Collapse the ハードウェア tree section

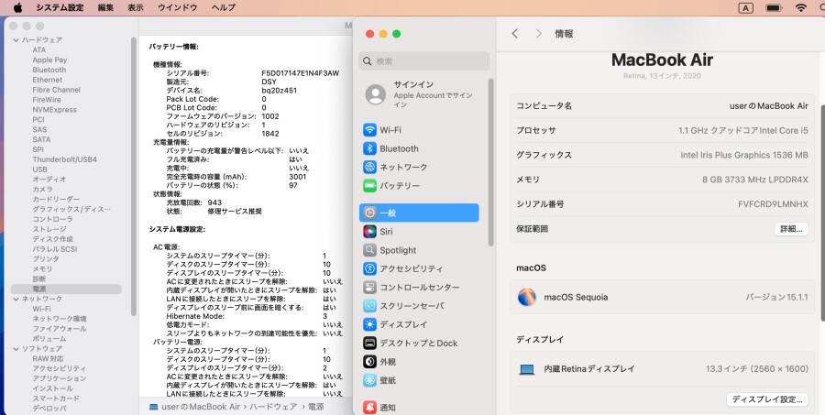[16, 40]
